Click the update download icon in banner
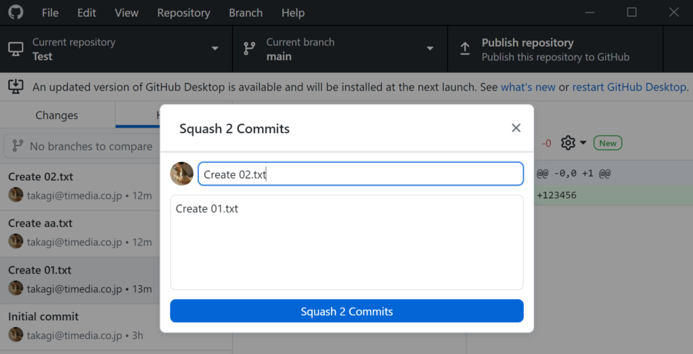The image size is (693, 354). pos(16,86)
